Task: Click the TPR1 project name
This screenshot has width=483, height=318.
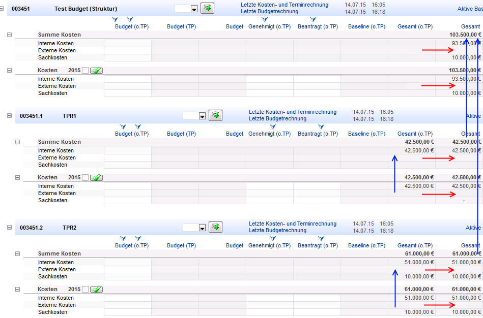Action: pos(69,116)
